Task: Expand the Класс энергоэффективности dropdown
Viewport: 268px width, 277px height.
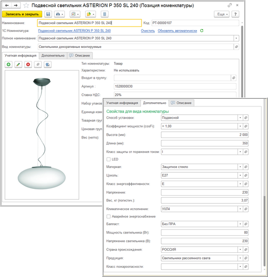Action: 240,184
